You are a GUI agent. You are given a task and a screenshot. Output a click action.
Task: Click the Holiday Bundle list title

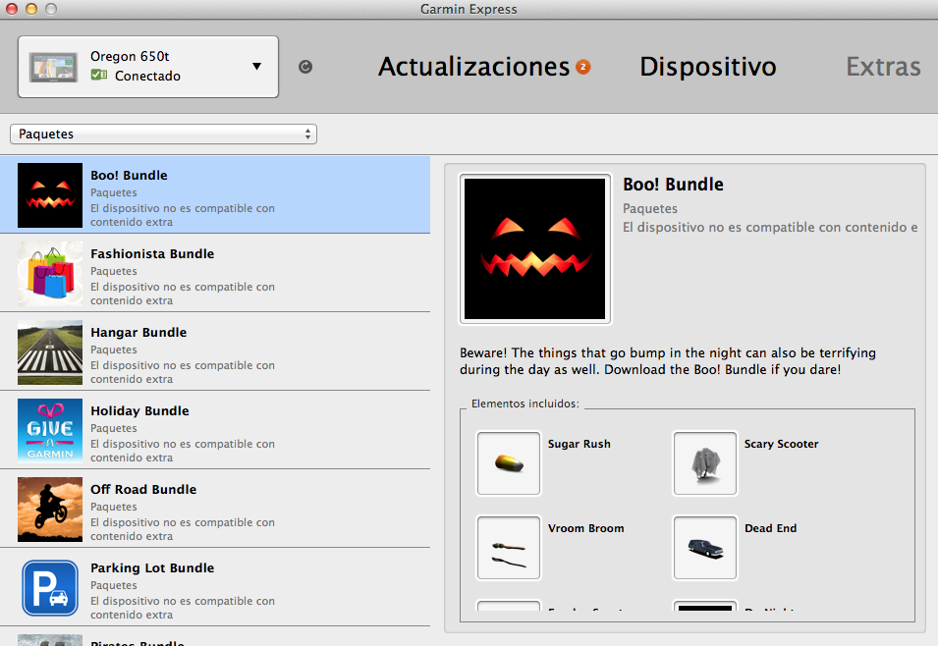[x=139, y=410]
